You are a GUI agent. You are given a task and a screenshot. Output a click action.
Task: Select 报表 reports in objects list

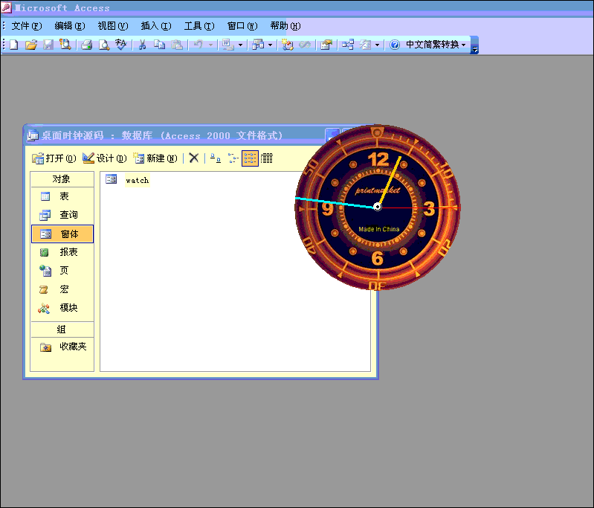pyautogui.click(x=62, y=252)
